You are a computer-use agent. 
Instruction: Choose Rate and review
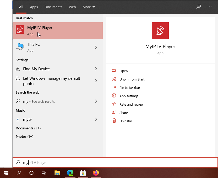[131, 105]
